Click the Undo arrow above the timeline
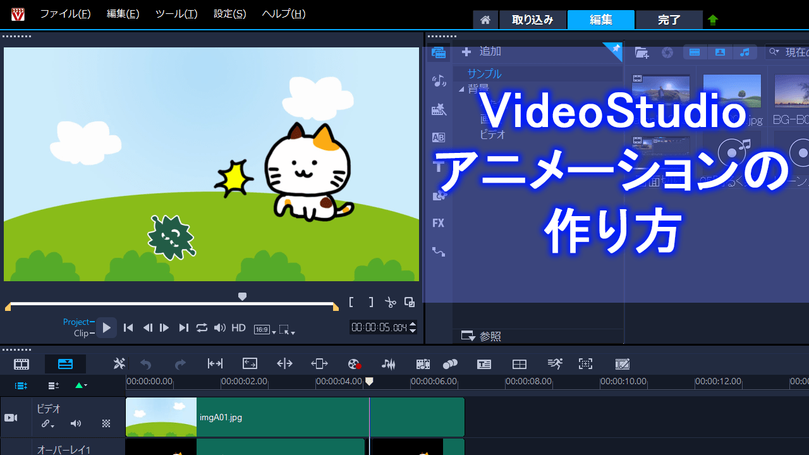Screen dimensions: 809x455 pos(145,364)
